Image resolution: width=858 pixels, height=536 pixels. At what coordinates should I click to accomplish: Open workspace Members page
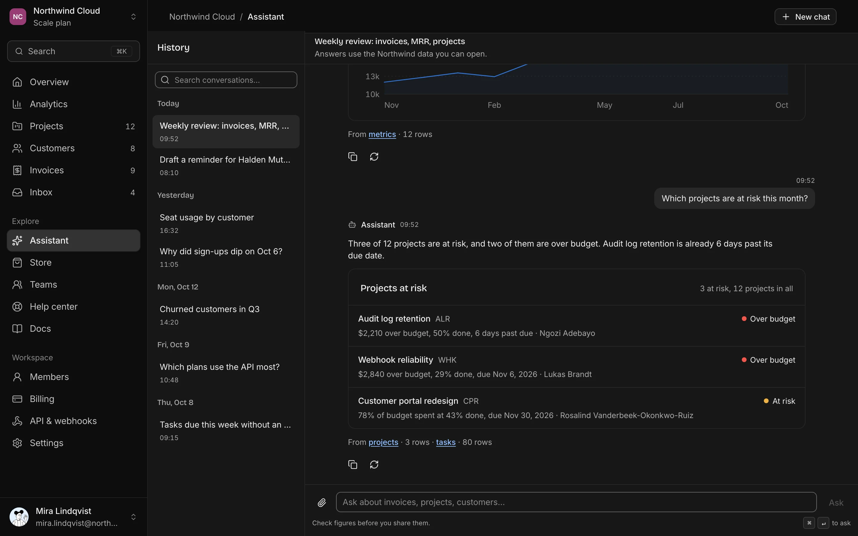pos(73,376)
